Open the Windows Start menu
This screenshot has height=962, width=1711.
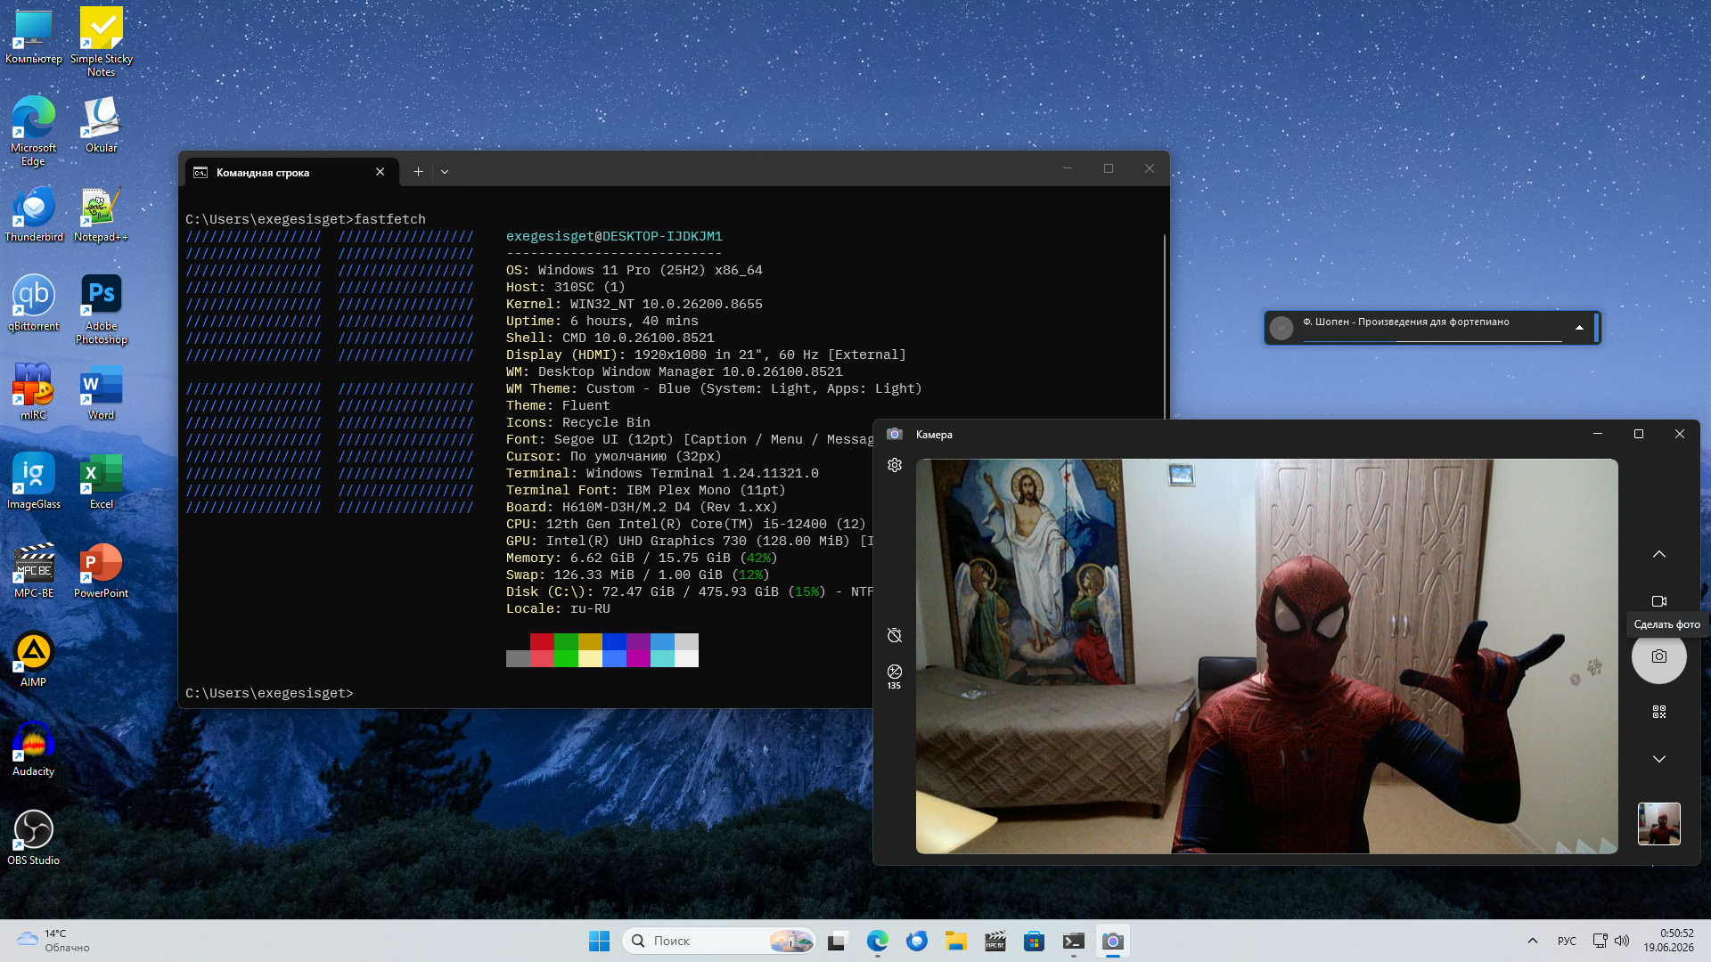pos(599,941)
